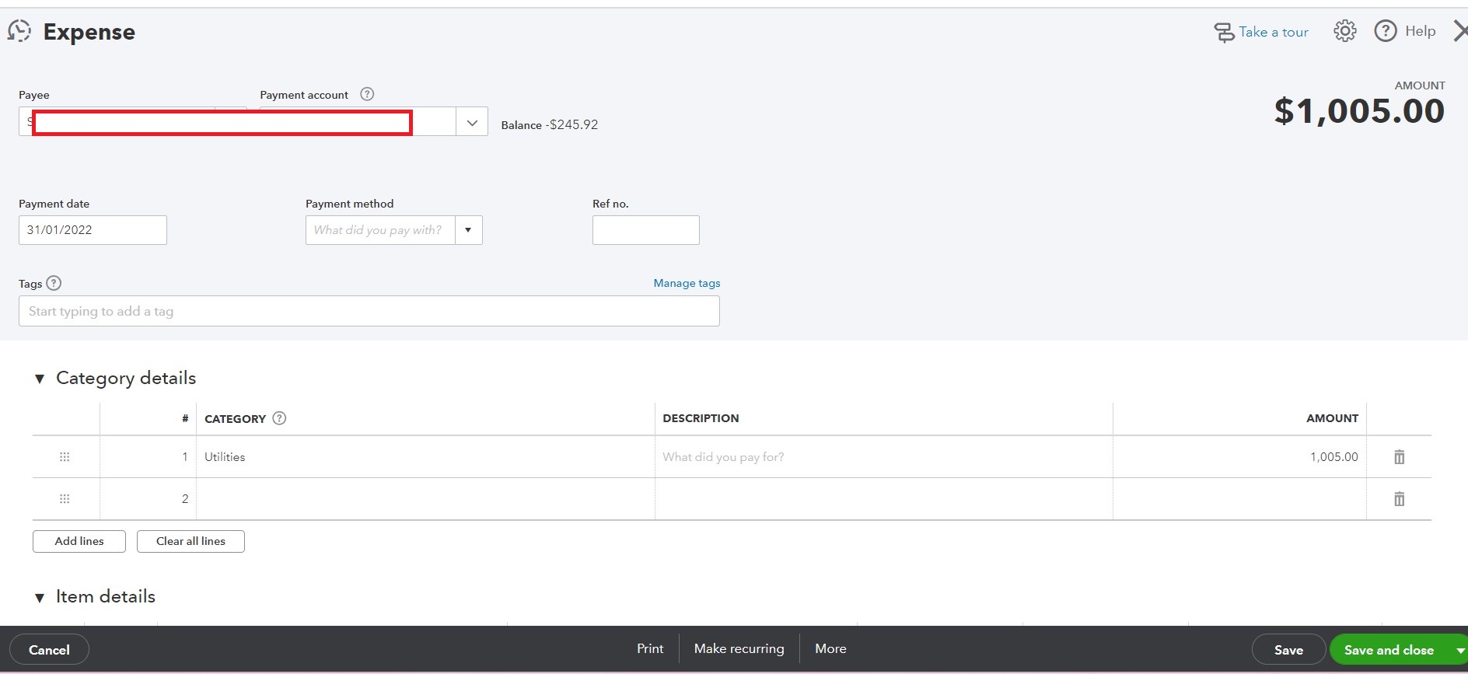Viewport: 1468px width, 674px height.
Task: Open the Manage tags link
Action: click(x=687, y=283)
